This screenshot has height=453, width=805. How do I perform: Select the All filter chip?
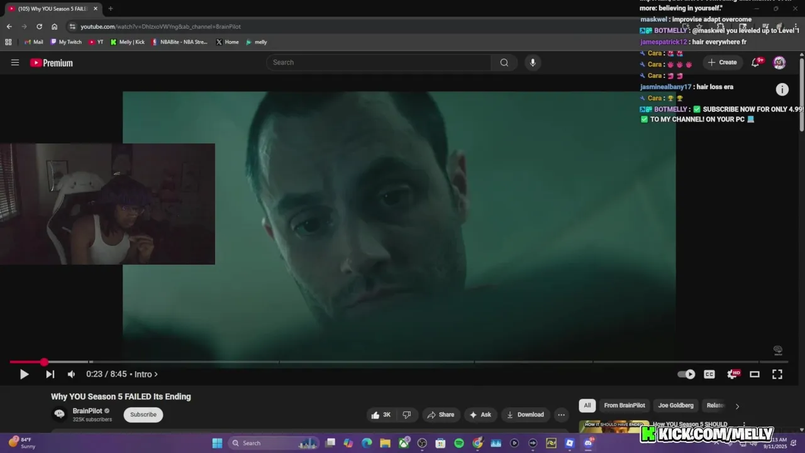coord(587,406)
